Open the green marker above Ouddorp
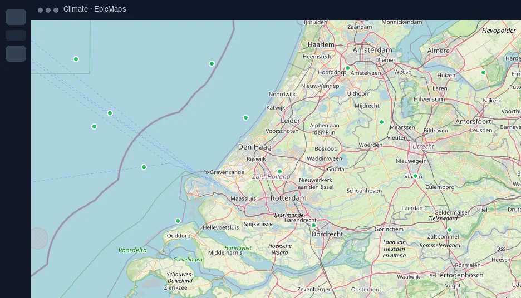Screen dimensions: 521x298 178,221
